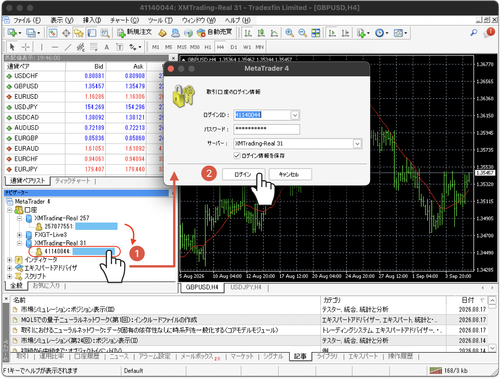Open MetaEditor with the yellow book icon
Screen dimensions: 500x379
tap(162, 33)
